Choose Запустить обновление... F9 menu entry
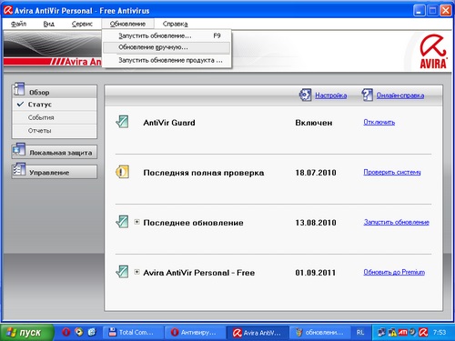The height and width of the screenshot is (341, 455). click(167, 35)
